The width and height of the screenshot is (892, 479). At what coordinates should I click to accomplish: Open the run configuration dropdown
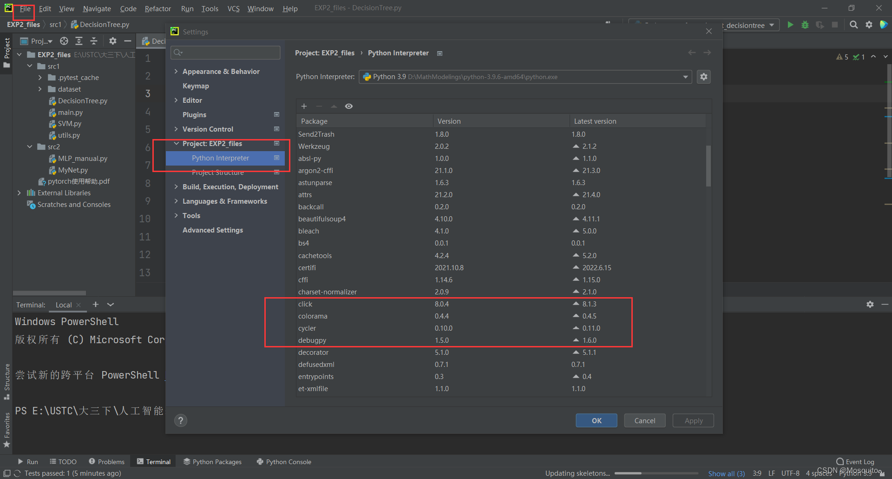click(772, 25)
